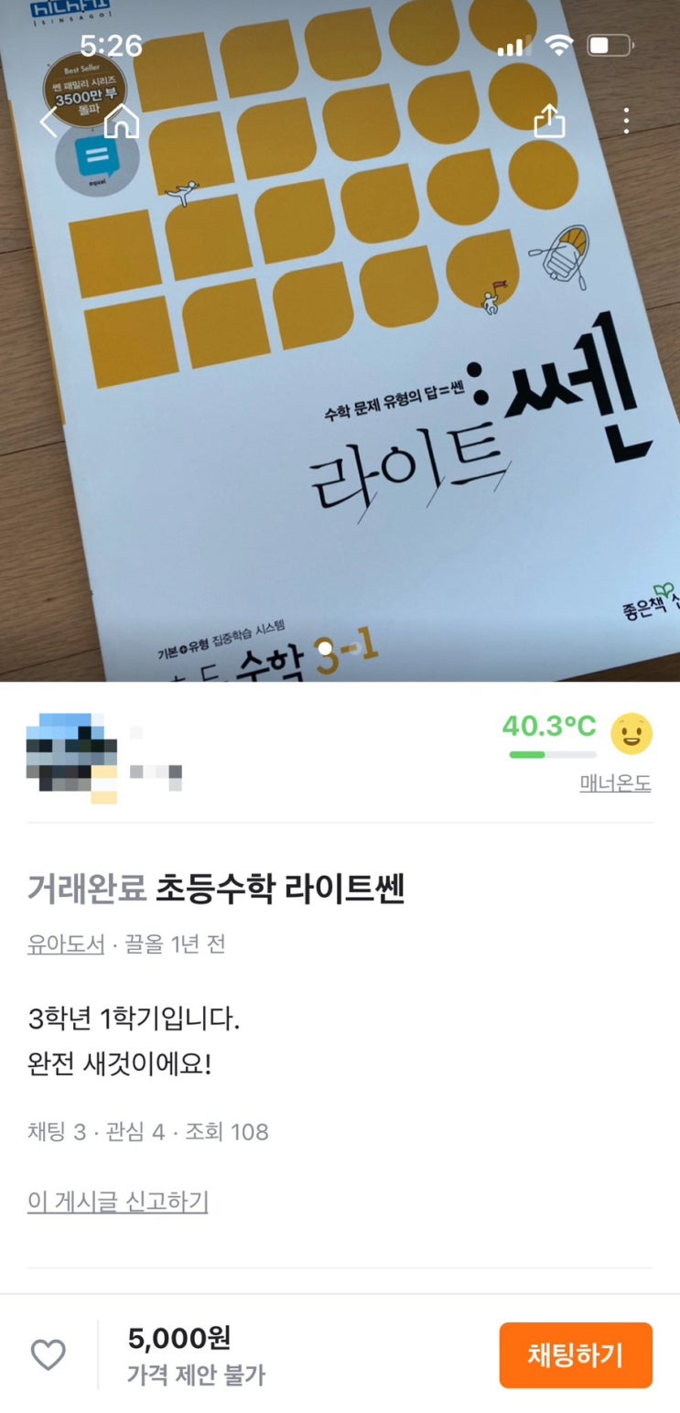Viewport: 680px width, 1413px height.
Task: Tap the back arrow icon
Action: click(x=48, y=121)
